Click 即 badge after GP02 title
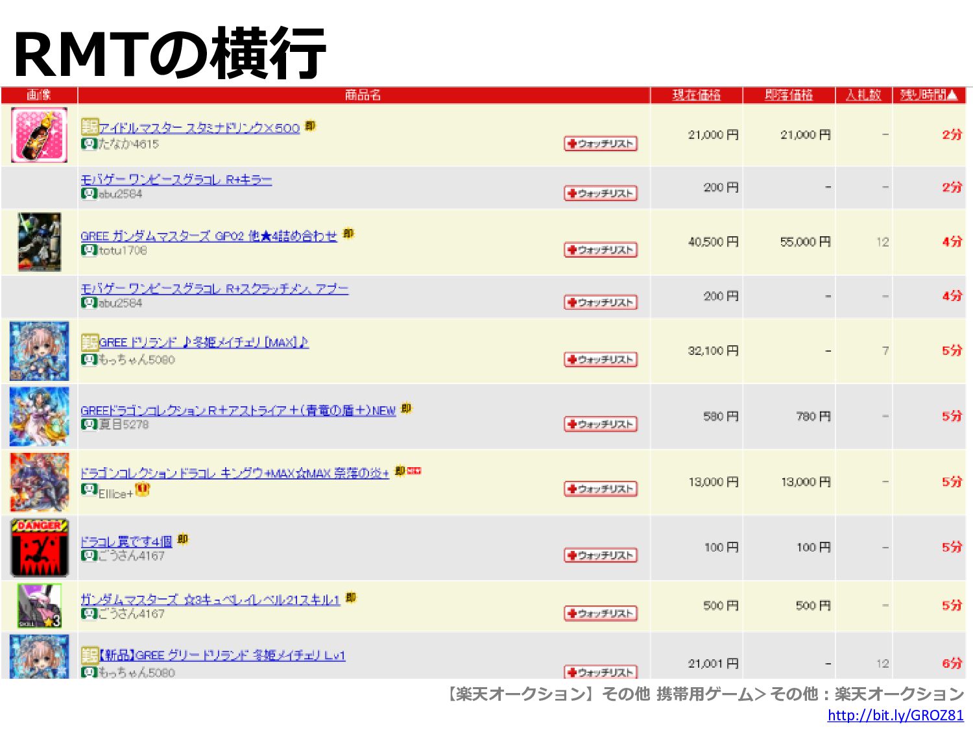The image size is (973, 730). 348,234
